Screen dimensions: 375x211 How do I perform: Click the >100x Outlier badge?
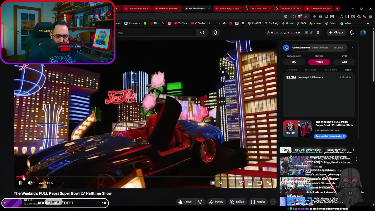319,62
